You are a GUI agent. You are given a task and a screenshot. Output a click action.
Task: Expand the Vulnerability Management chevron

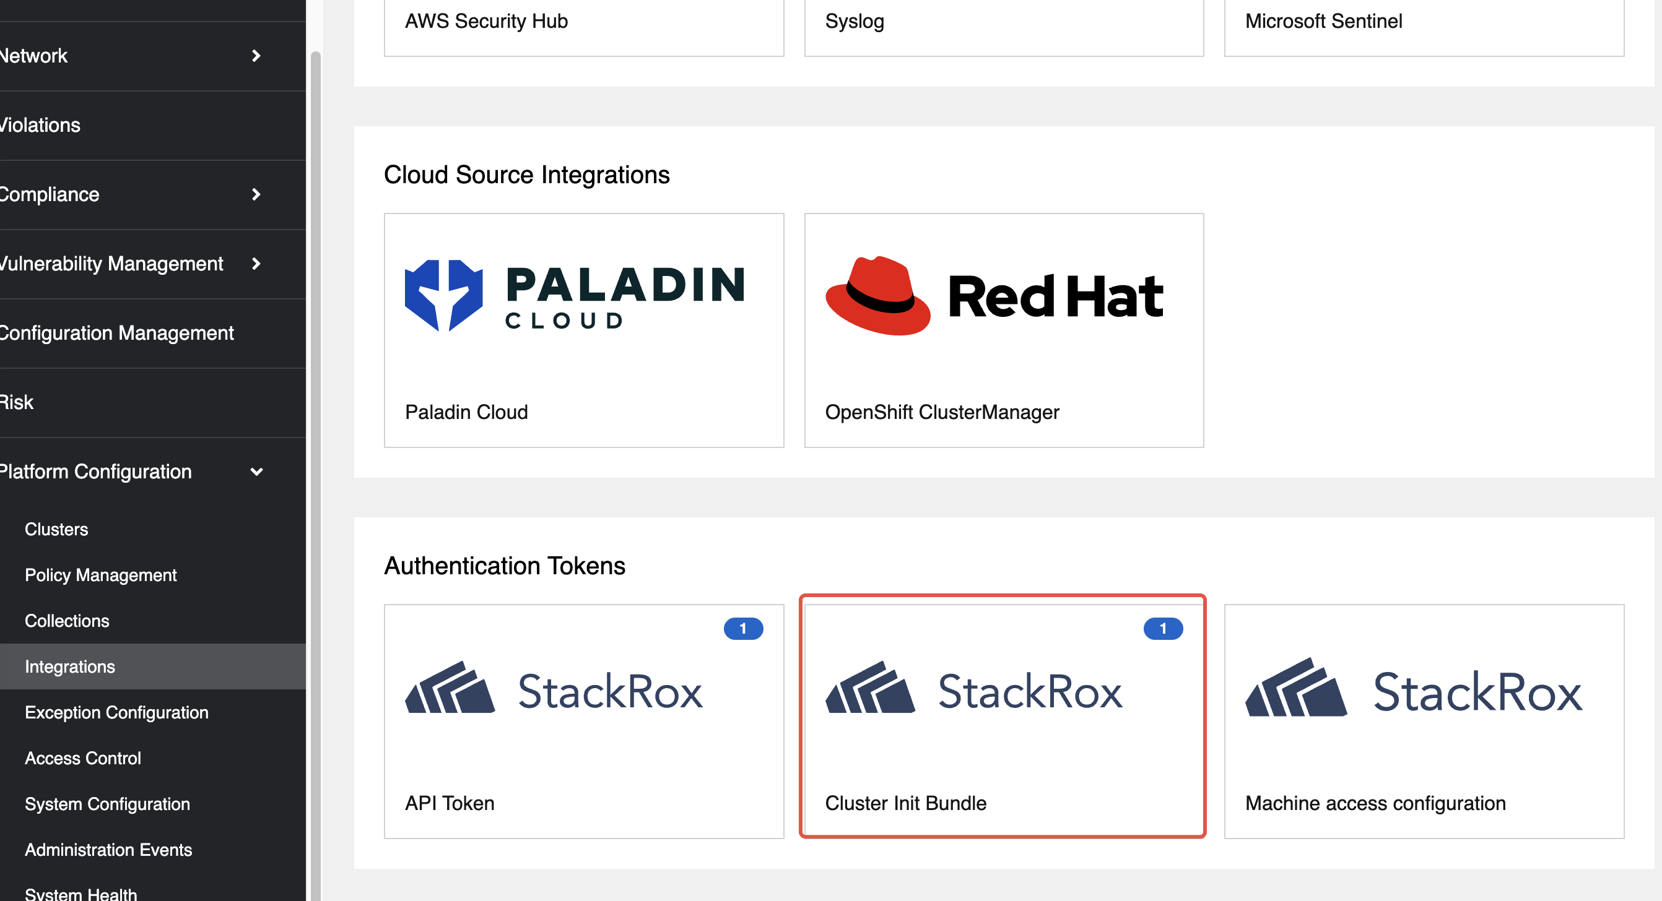tap(256, 263)
